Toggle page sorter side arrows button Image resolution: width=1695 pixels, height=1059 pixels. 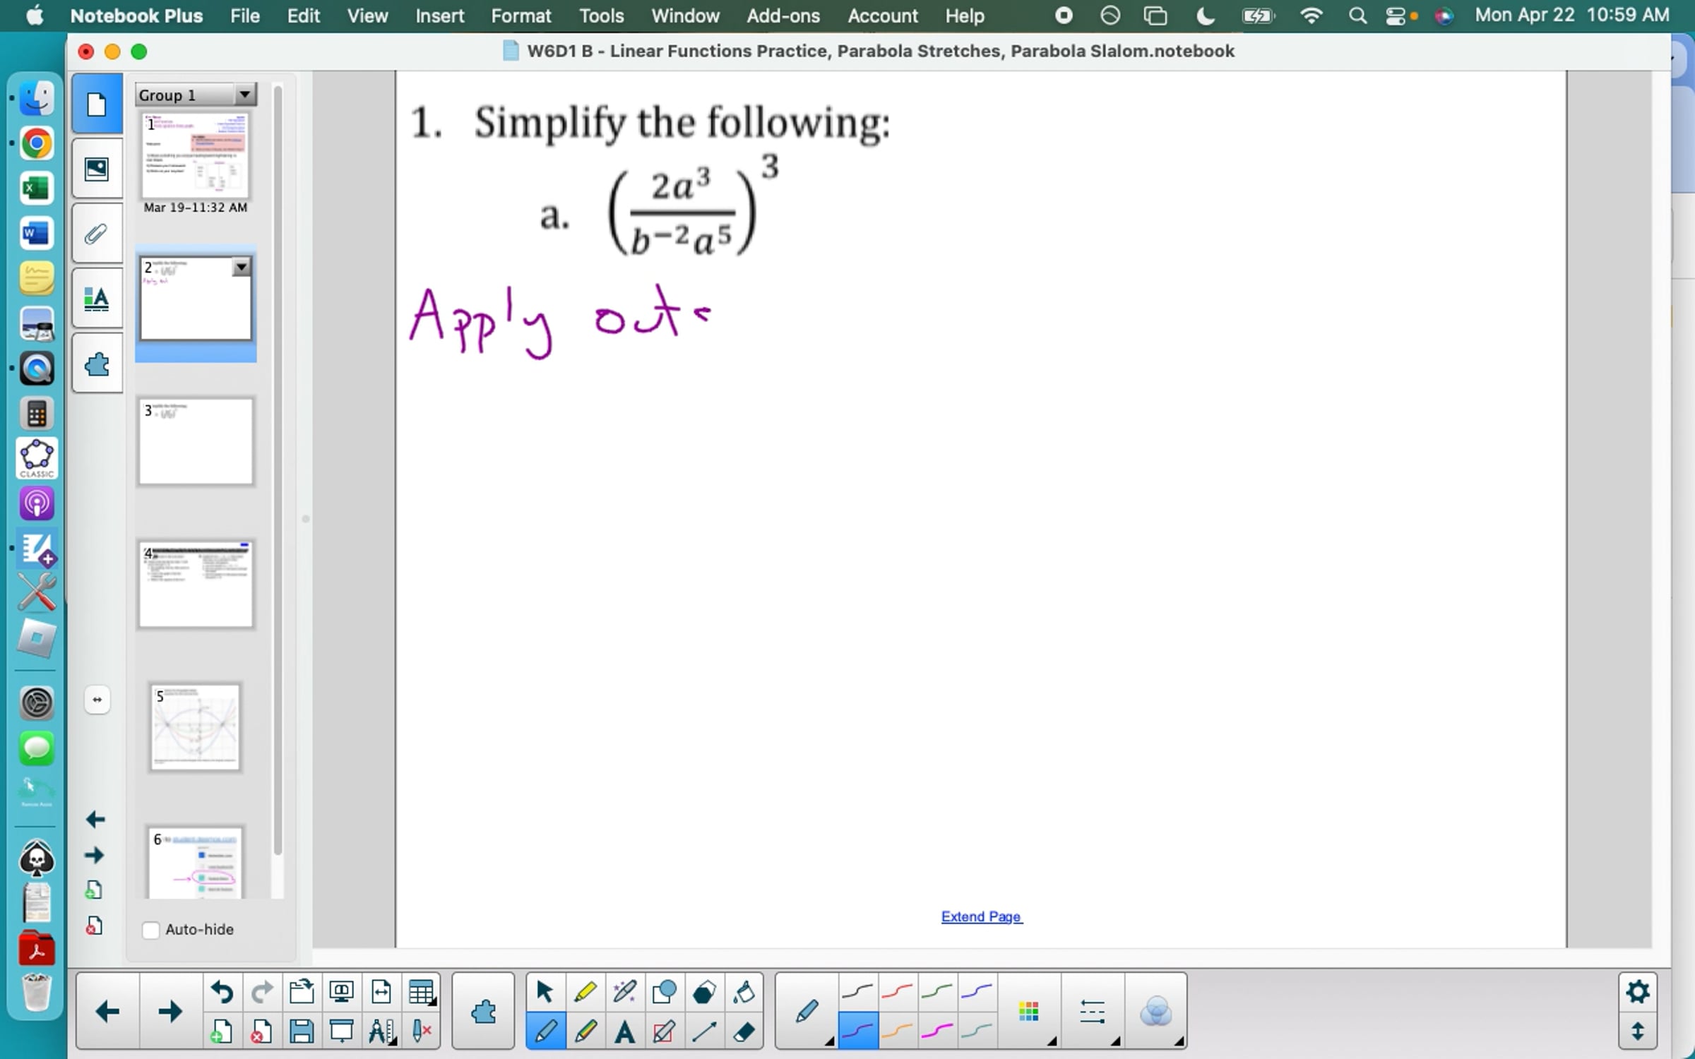pos(97,700)
